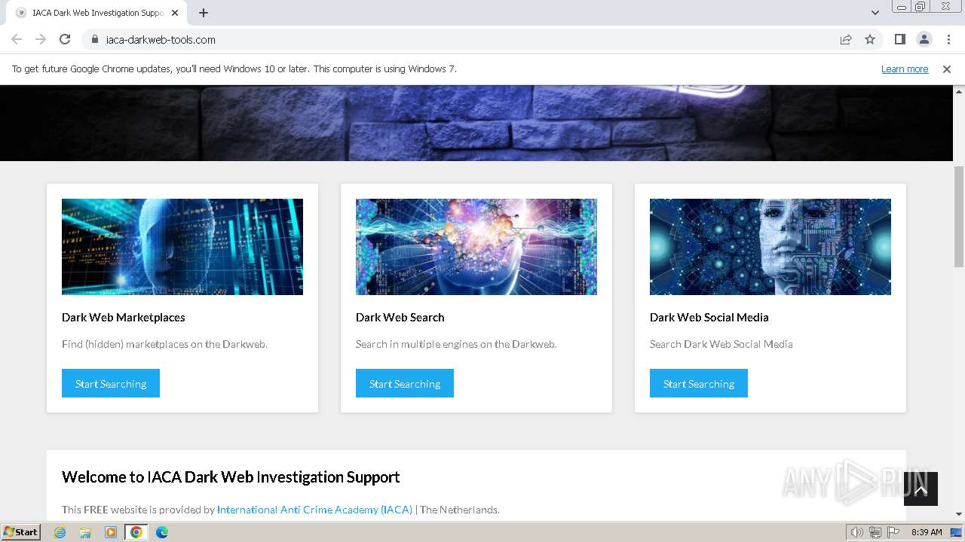Dismiss the Chrome update notification bar
The image size is (965, 542).
click(947, 69)
